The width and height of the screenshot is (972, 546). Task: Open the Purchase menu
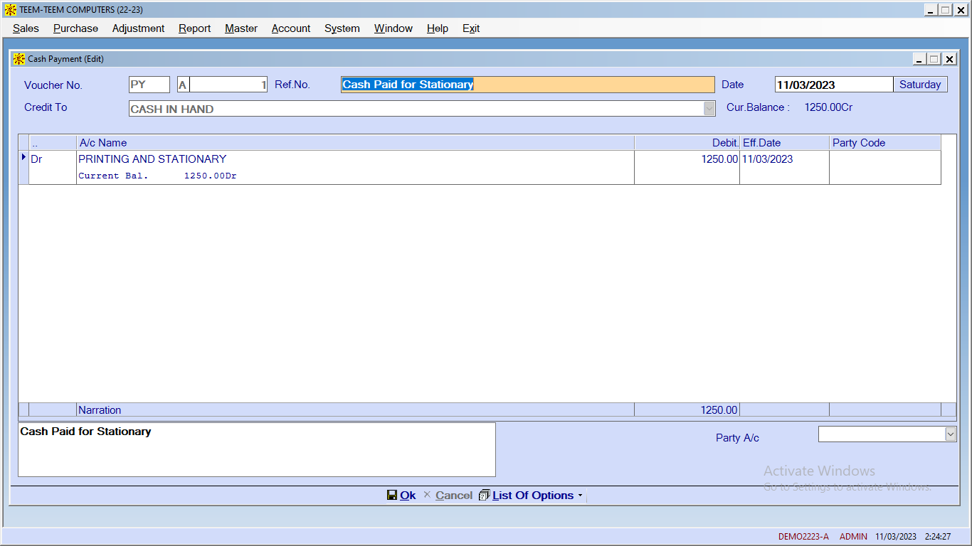click(x=75, y=28)
